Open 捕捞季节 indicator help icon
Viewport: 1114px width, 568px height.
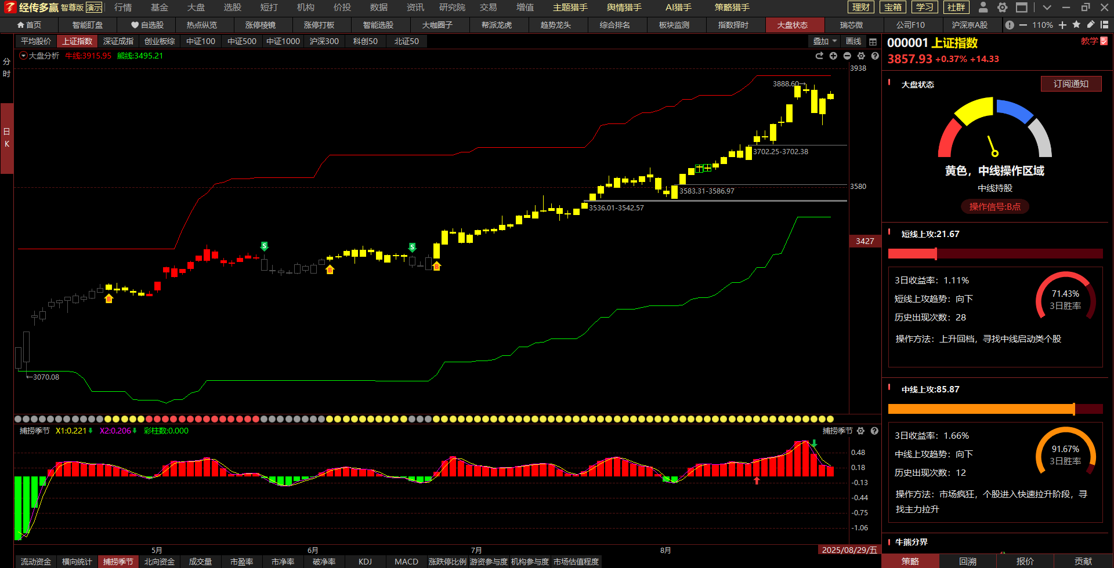(874, 431)
